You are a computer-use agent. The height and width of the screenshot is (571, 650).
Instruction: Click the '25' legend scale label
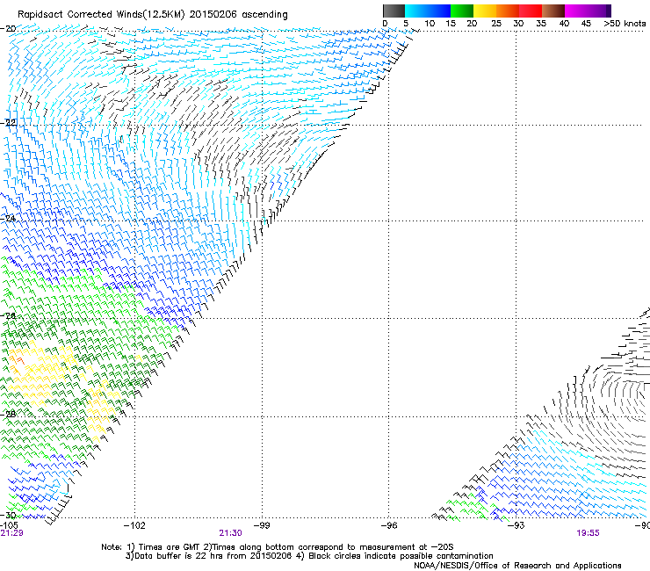[x=496, y=24]
